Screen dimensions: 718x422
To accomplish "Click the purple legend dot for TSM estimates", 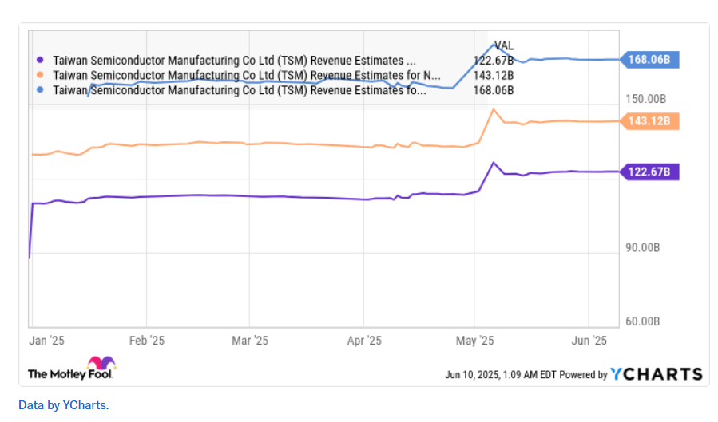I will click(x=40, y=60).
